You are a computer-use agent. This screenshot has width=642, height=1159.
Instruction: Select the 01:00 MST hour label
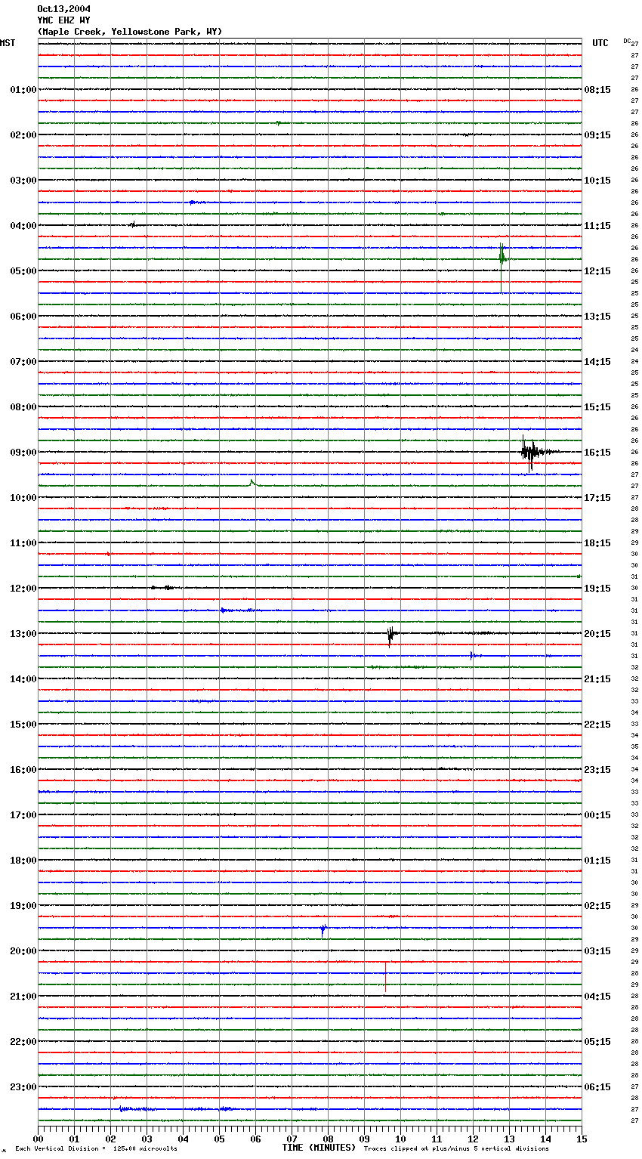[23, 90]
